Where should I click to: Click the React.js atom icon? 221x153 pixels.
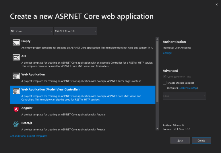16,124
